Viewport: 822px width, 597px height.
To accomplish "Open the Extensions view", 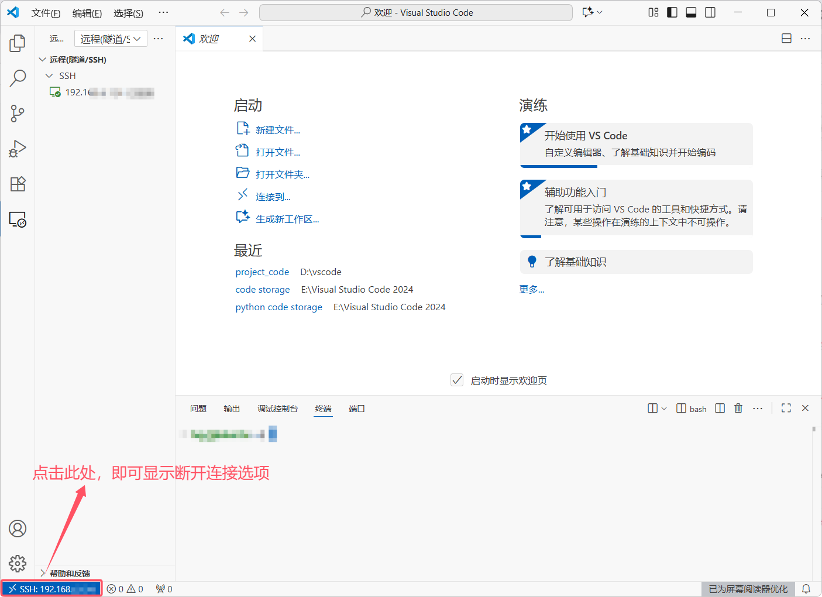I will pyautogui.click(x=18, y=184).
